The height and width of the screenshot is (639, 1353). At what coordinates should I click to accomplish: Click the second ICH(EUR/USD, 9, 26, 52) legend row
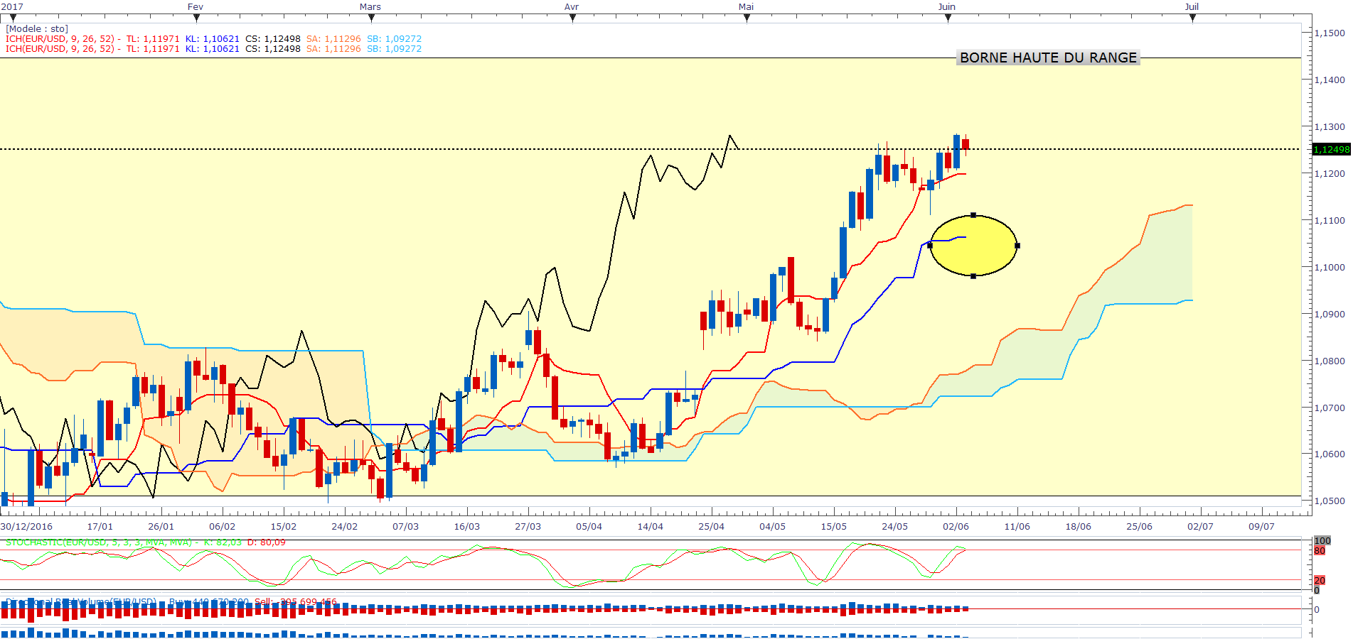[x=213, y=49]
